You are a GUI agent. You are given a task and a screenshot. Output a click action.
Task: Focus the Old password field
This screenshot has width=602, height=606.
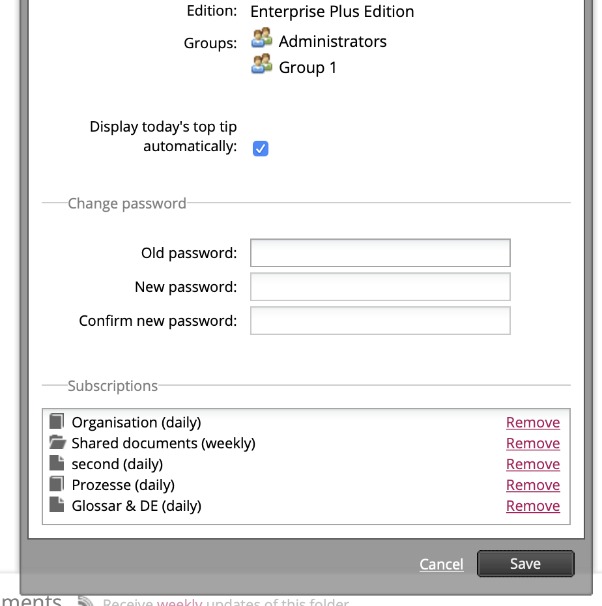pyautogui.click(x=380, y=253)
